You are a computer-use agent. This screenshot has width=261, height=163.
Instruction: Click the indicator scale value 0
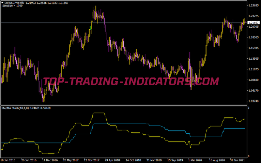click(x=249, y=156)
